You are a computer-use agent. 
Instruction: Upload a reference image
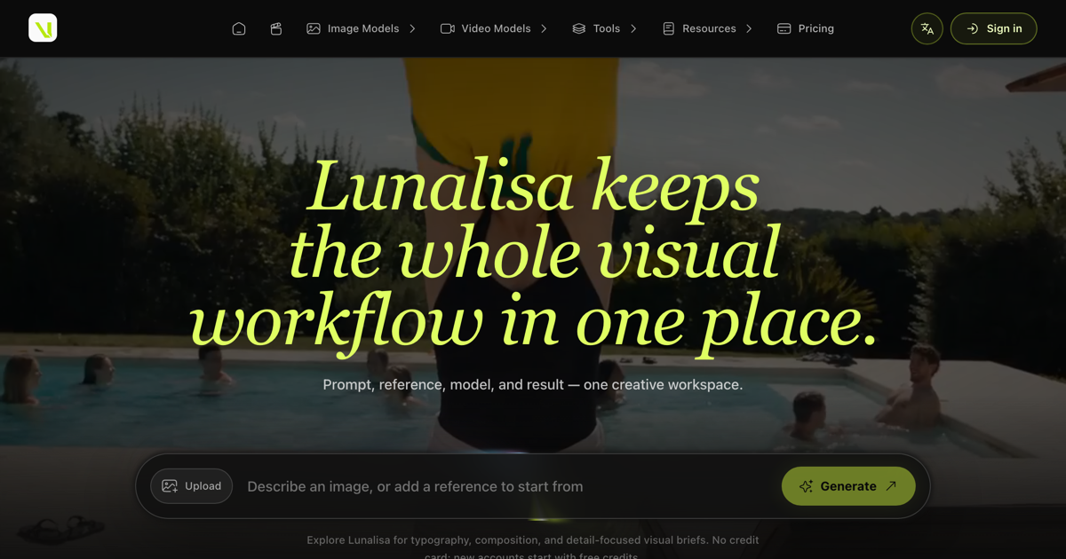click(x=191, y=486)
